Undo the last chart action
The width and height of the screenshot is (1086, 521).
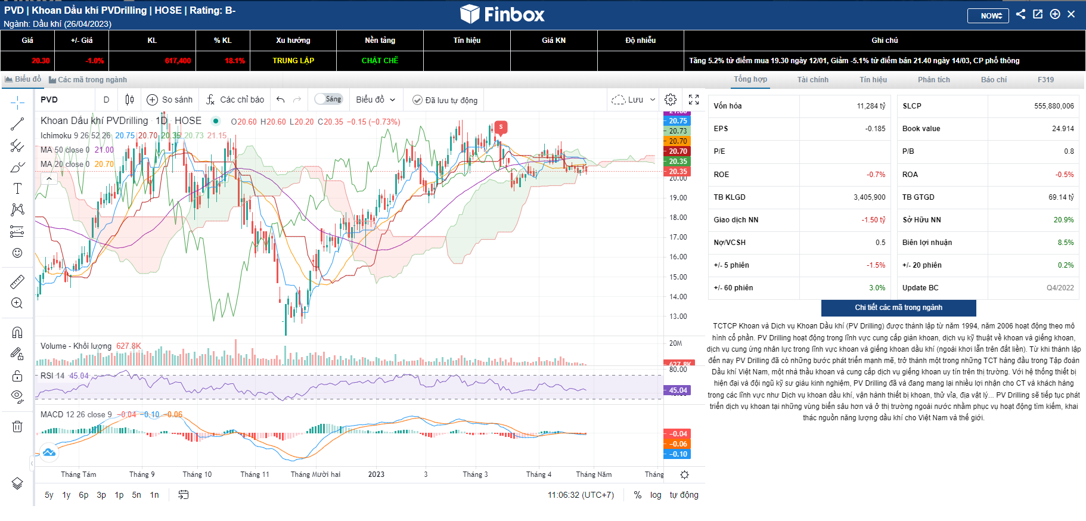[x=281, y=100]
